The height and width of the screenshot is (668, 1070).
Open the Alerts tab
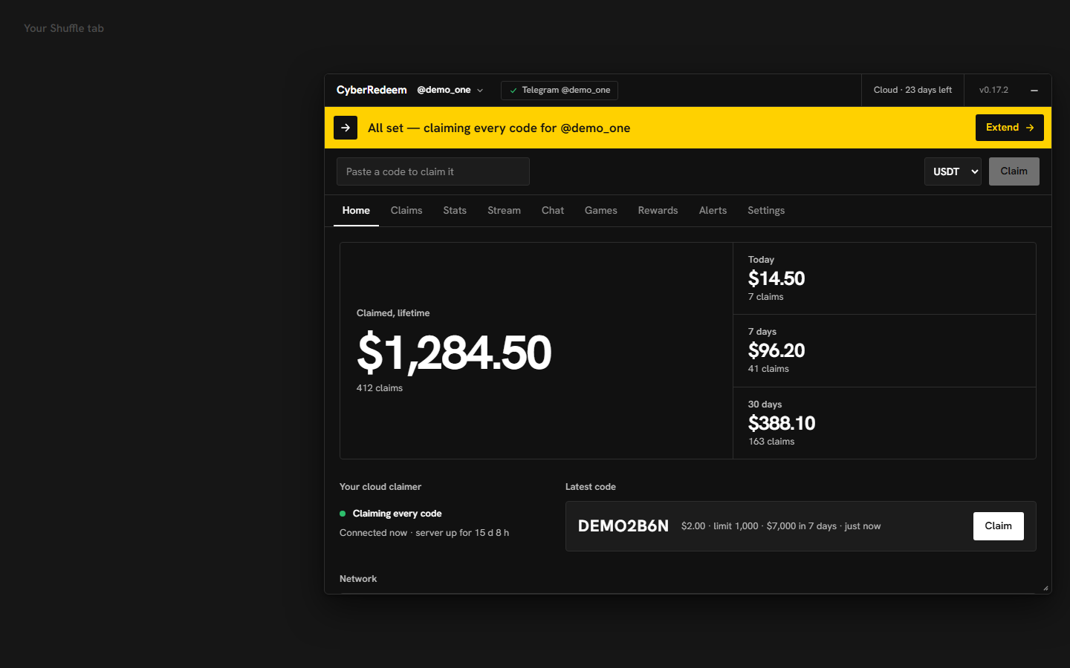tap(713, 211)
